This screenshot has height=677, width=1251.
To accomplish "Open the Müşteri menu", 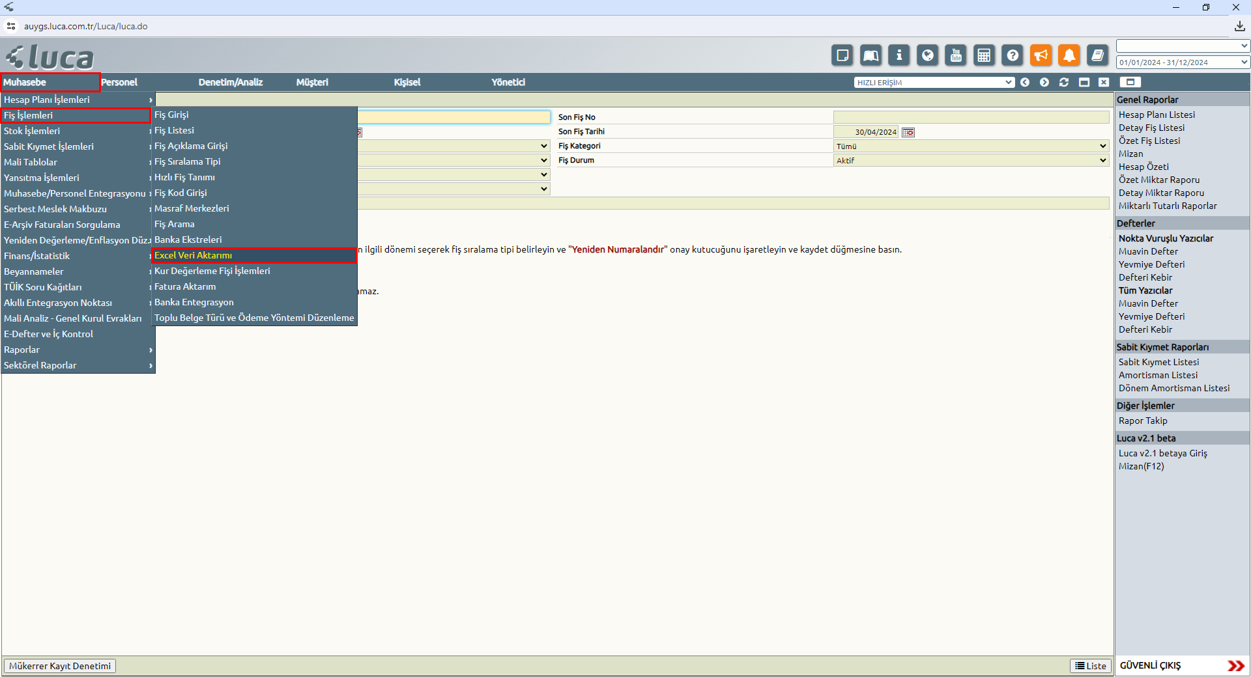I will pos(312,82).
